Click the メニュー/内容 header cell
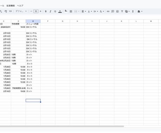Viewport: 161px width, 133px height. point(33,24)
